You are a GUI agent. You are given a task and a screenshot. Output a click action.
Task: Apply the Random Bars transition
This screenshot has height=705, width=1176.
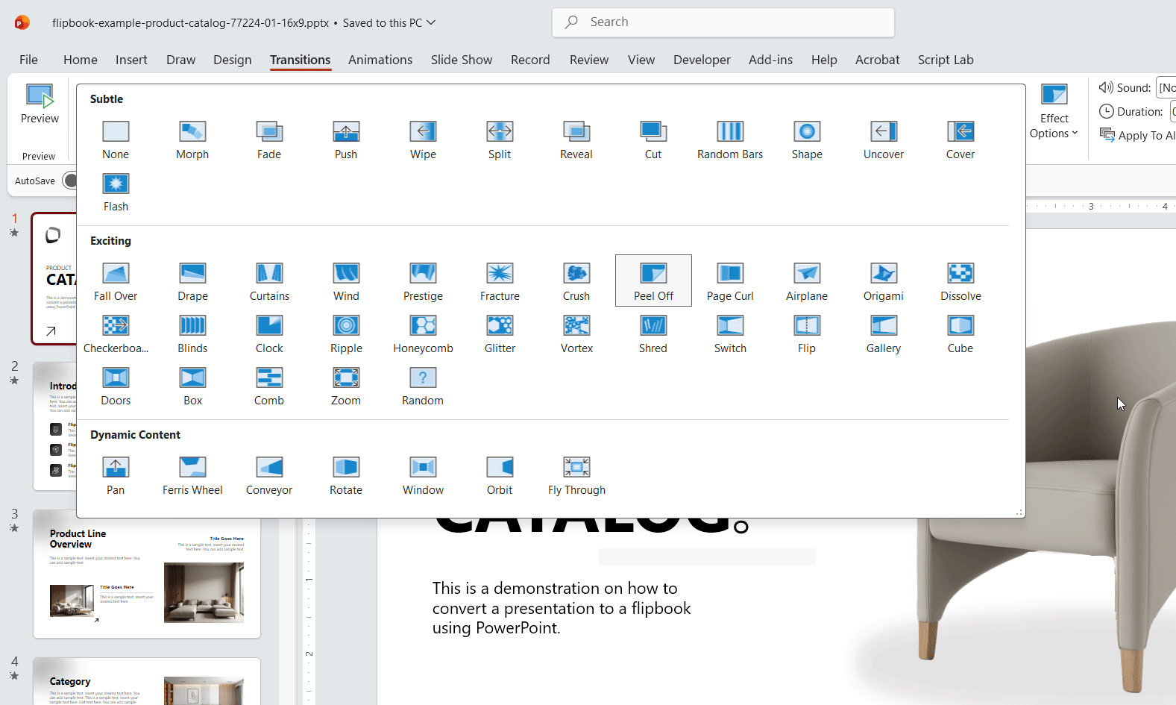730,140
